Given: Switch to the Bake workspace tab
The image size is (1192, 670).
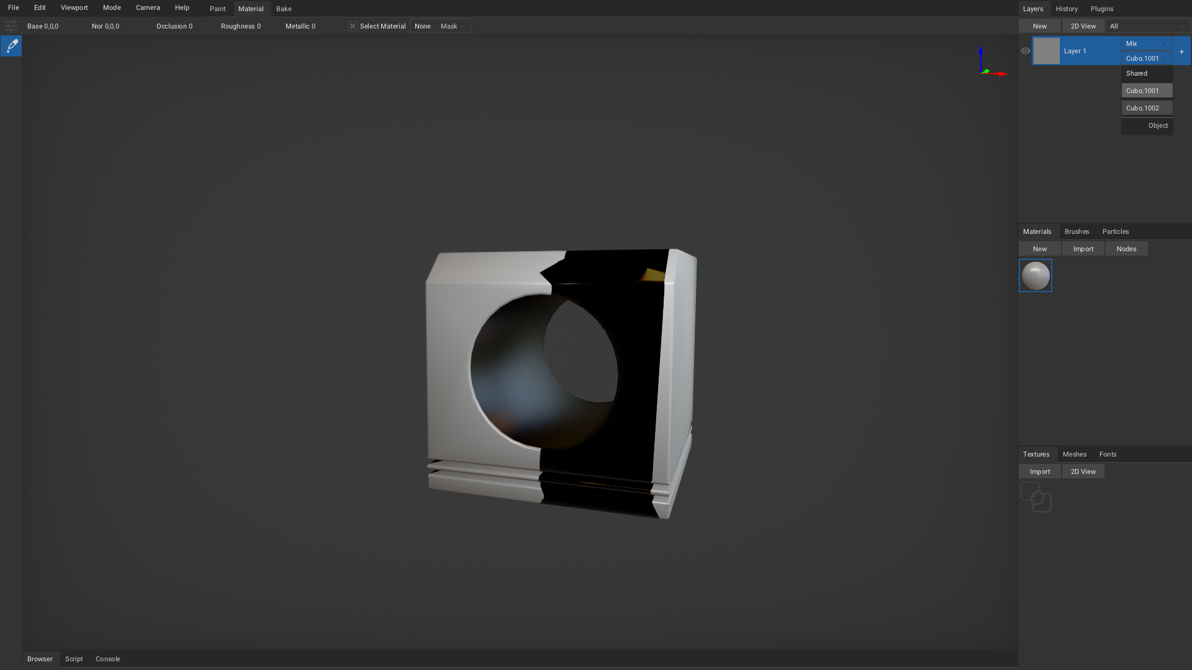Looking at the screenshot, I should click(284, 9).
